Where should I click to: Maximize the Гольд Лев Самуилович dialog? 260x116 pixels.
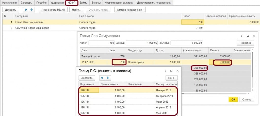pyautogui.click(x=248, y=36)
